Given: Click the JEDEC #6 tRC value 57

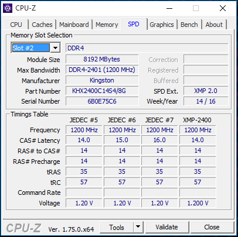Looking at the screenshot, I should tap(122, 182).
